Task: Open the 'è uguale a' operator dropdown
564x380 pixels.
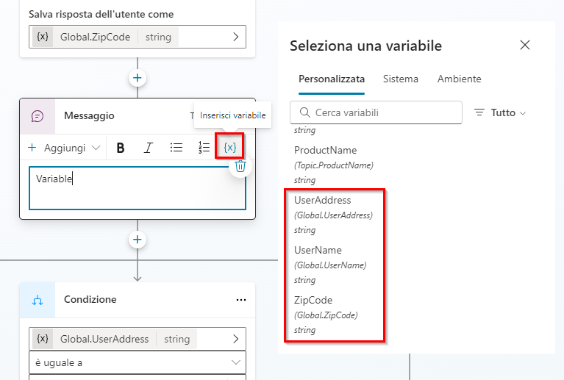Action: point(138,362)
